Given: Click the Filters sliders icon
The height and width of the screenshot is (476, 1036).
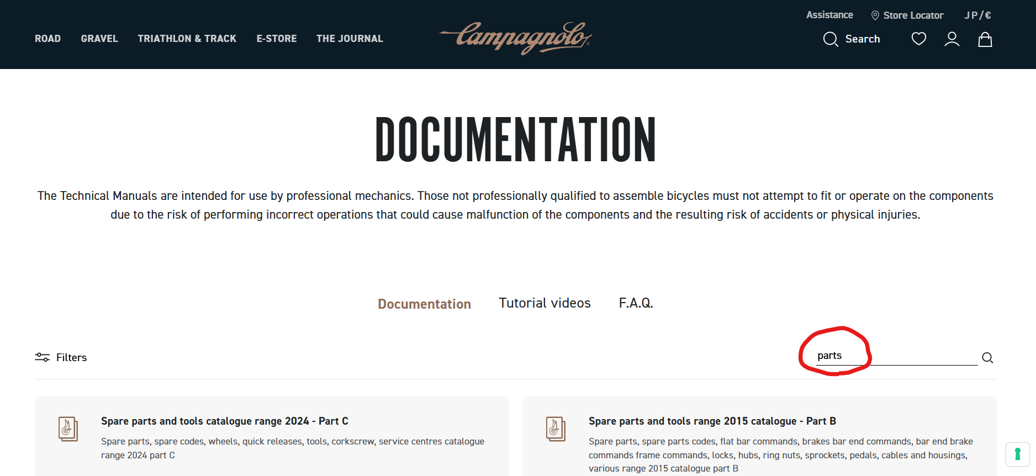Looking at the screenshot, I should (x=43, y=357).
